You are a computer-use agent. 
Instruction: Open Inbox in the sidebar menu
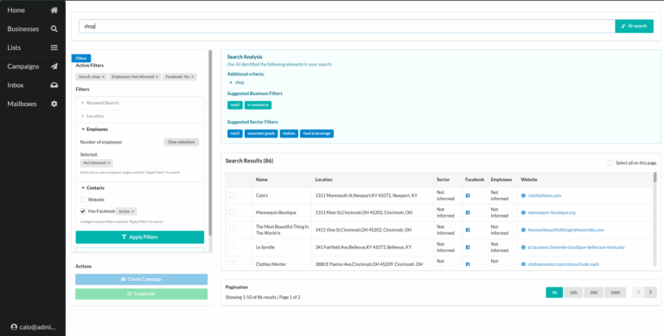point(33,85)
